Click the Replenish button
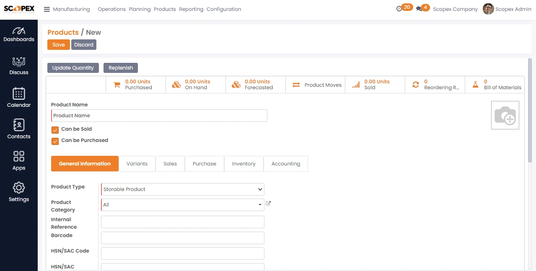 pyautogui.click(x=121, y=68)
